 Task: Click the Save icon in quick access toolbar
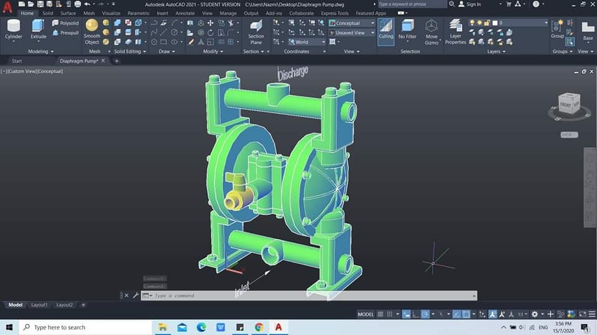pyautogui.click(x=40, y=4)
